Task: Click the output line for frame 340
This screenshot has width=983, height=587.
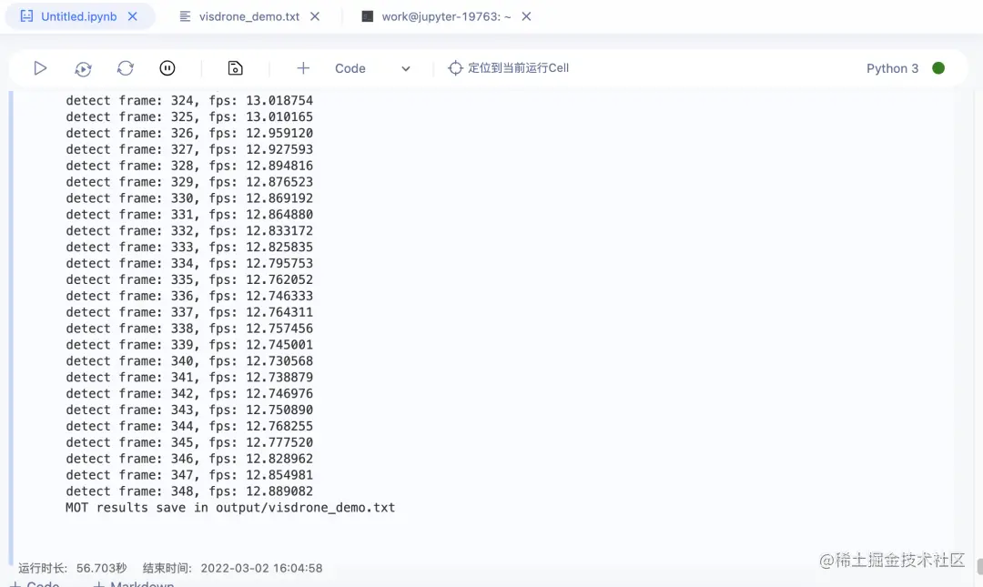Action: click(188, 361)
